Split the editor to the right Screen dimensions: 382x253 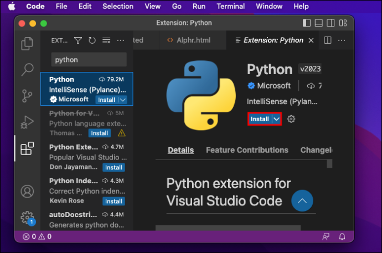pos(328,40)
